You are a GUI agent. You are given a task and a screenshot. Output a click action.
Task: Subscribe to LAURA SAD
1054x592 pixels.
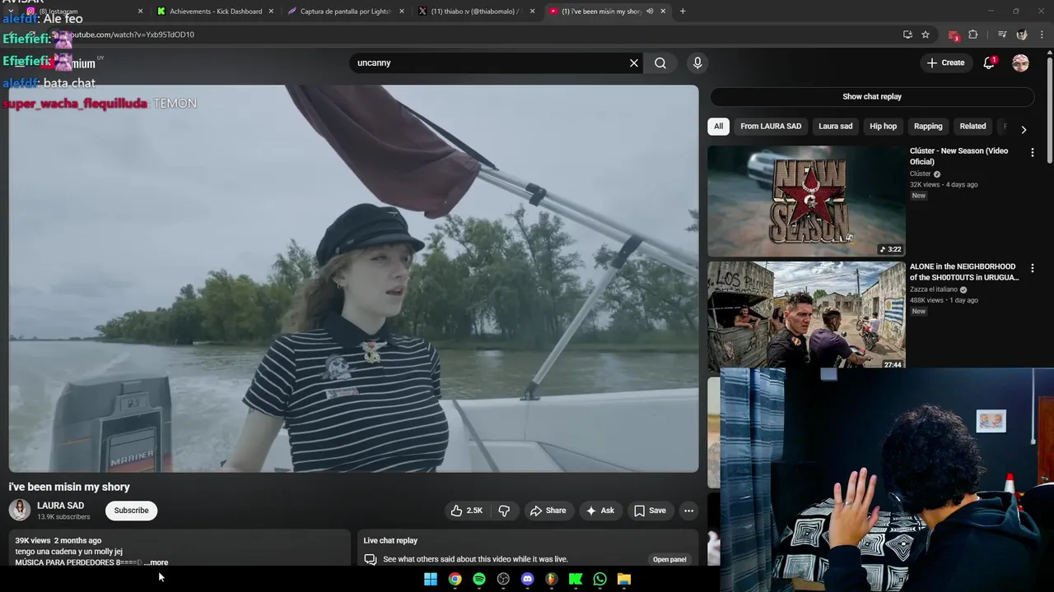point(131,511)
